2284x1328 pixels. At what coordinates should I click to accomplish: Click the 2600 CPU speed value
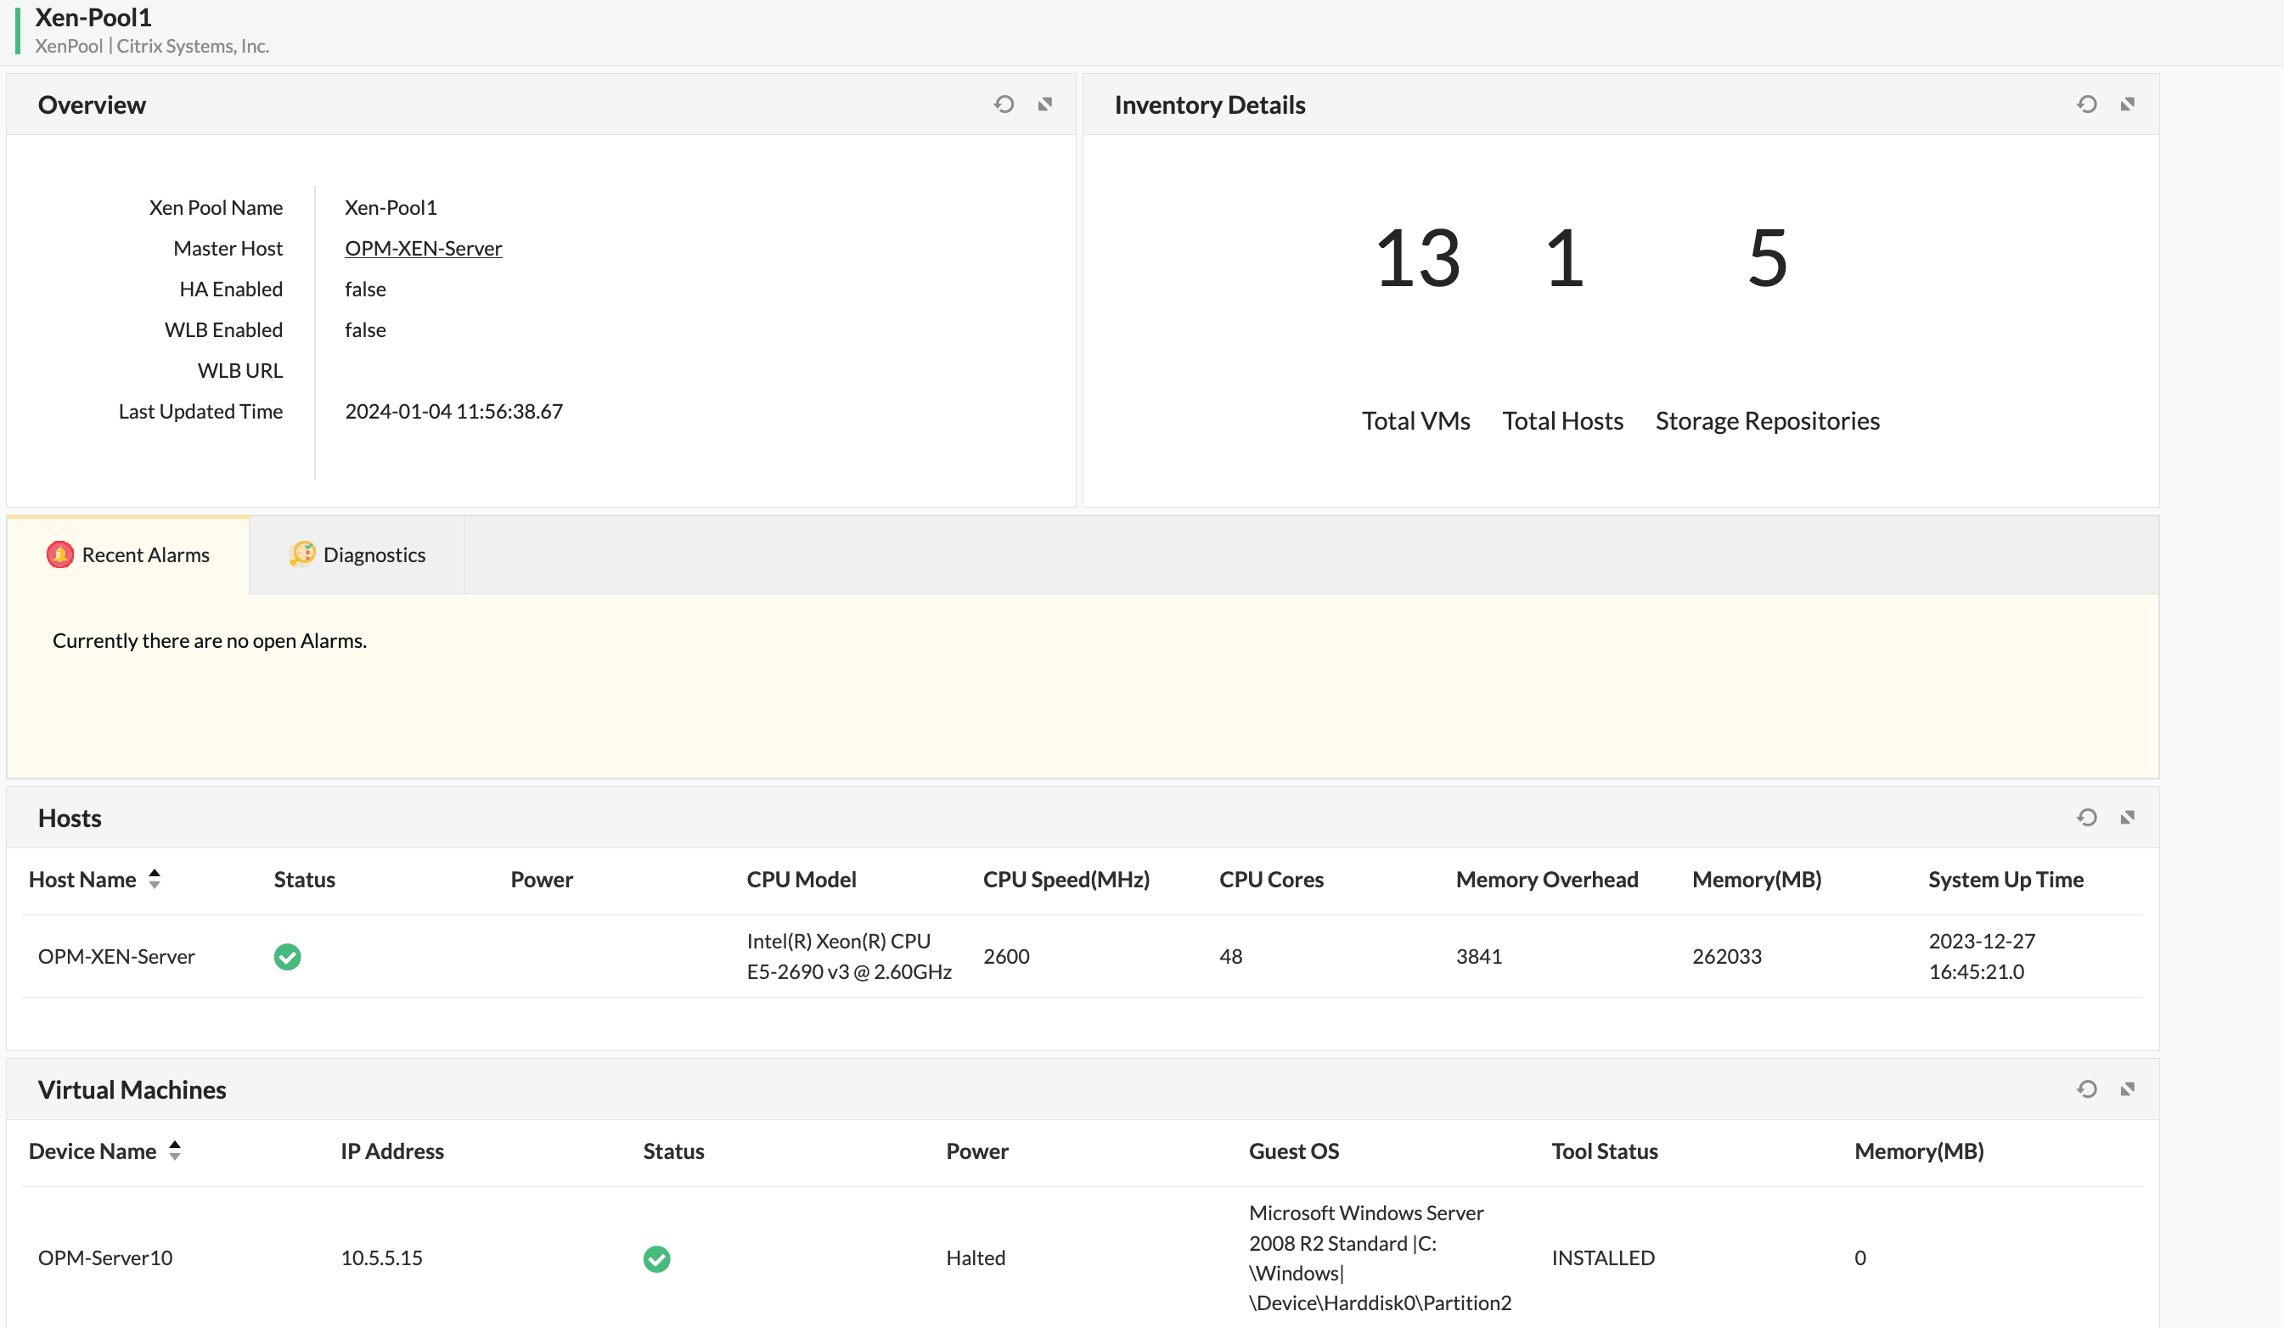(x=1006, y=956)
